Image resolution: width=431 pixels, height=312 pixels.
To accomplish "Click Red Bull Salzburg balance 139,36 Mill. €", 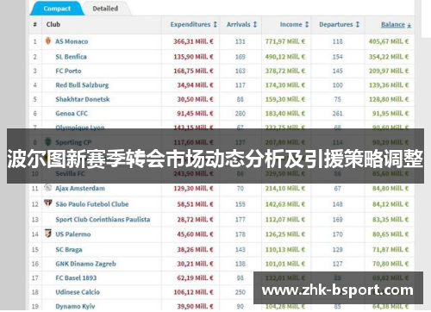I will 389,85.
